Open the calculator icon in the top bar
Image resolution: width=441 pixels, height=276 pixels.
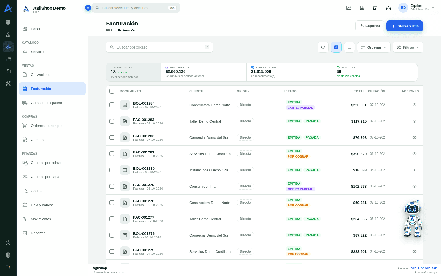[362, 8]
